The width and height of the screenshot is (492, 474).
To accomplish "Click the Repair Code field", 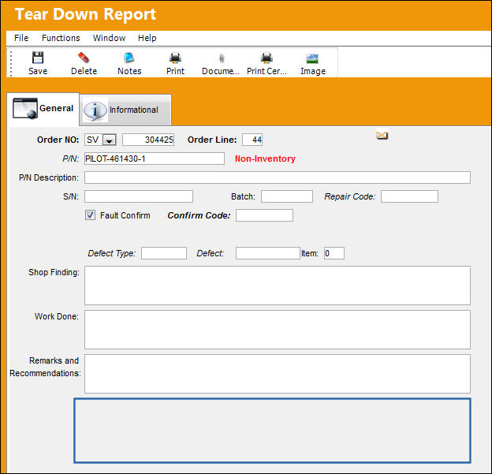I will [x=409, y=196].
